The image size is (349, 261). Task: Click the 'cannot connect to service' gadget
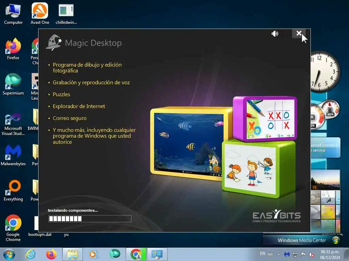point(325,147)
